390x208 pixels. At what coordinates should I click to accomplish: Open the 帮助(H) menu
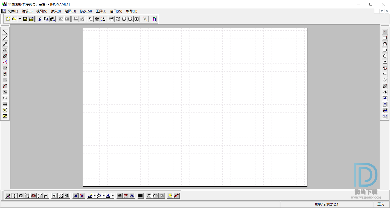pyautogui.click(x=132, y=11)
